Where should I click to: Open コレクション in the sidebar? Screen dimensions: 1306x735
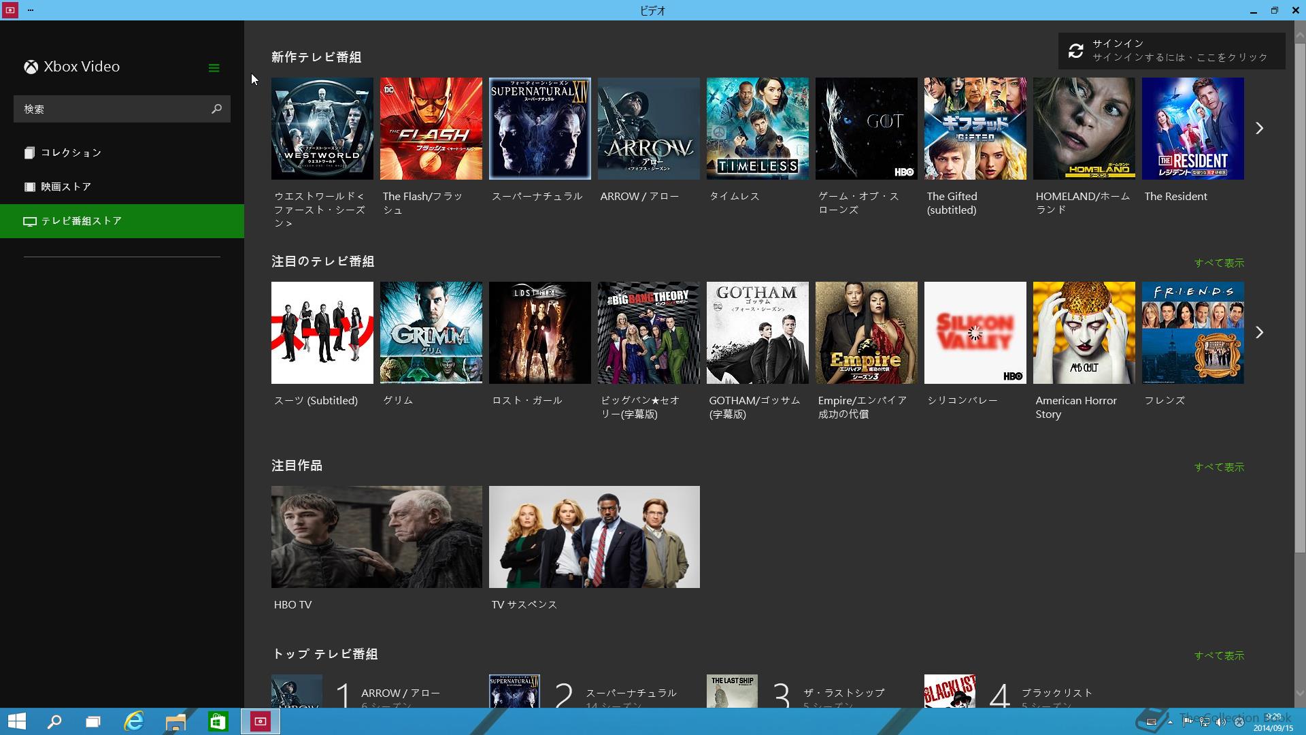point(122,152)
